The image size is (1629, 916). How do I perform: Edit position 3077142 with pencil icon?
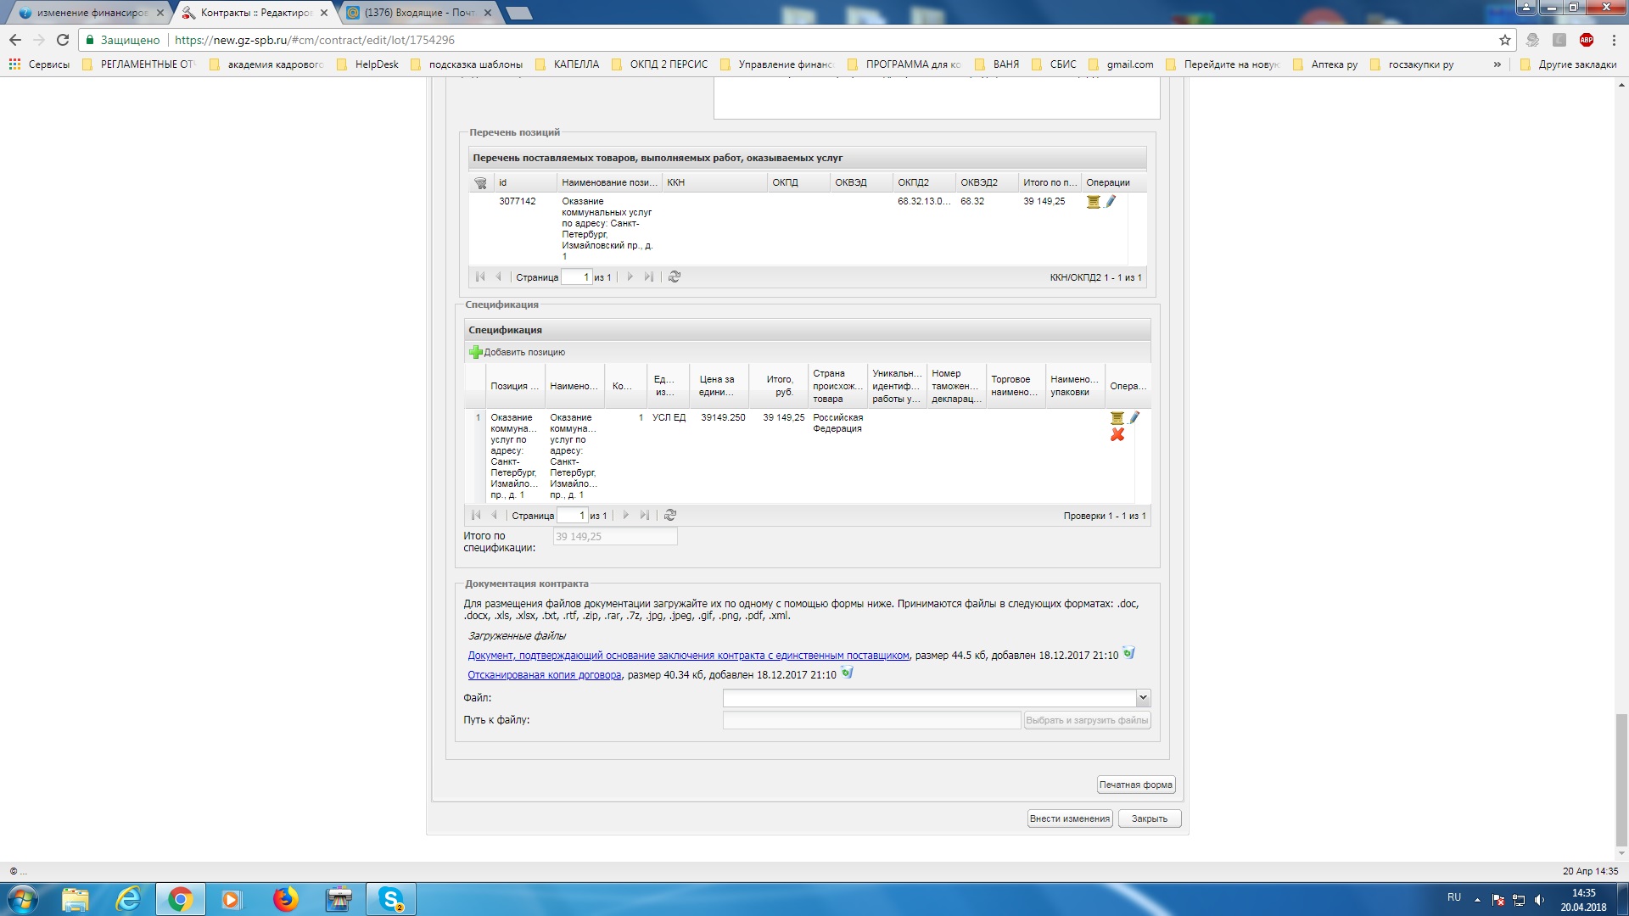(1111, 201)
